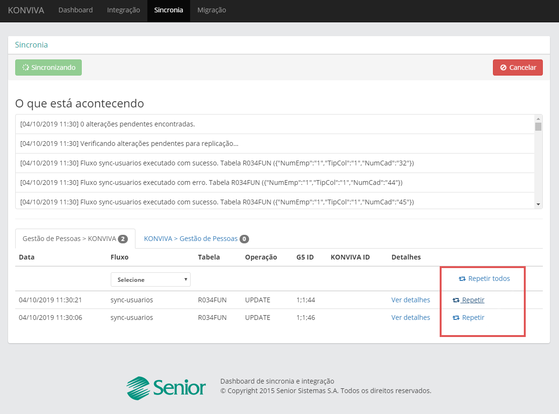Switch to Gestão de Pessoas > KONVIVA tab

(x=75, y=239)
